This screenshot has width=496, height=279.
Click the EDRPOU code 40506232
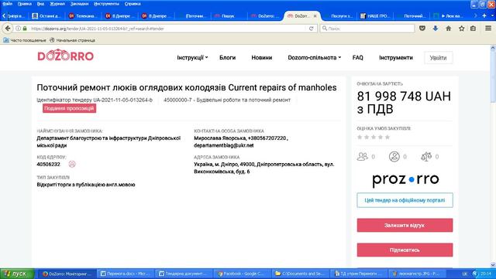[48, 164]
